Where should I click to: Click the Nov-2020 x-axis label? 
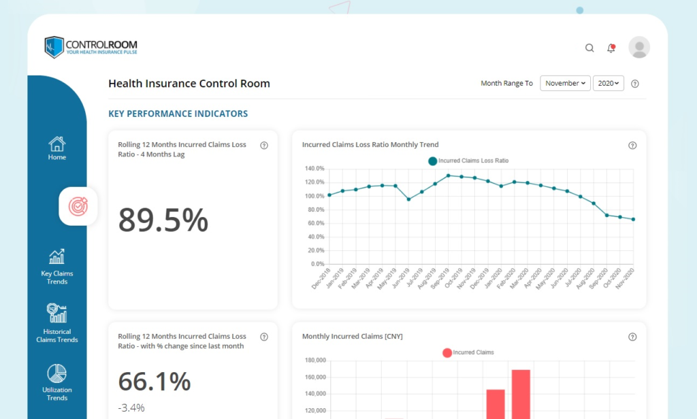click(x=625, y=279)
